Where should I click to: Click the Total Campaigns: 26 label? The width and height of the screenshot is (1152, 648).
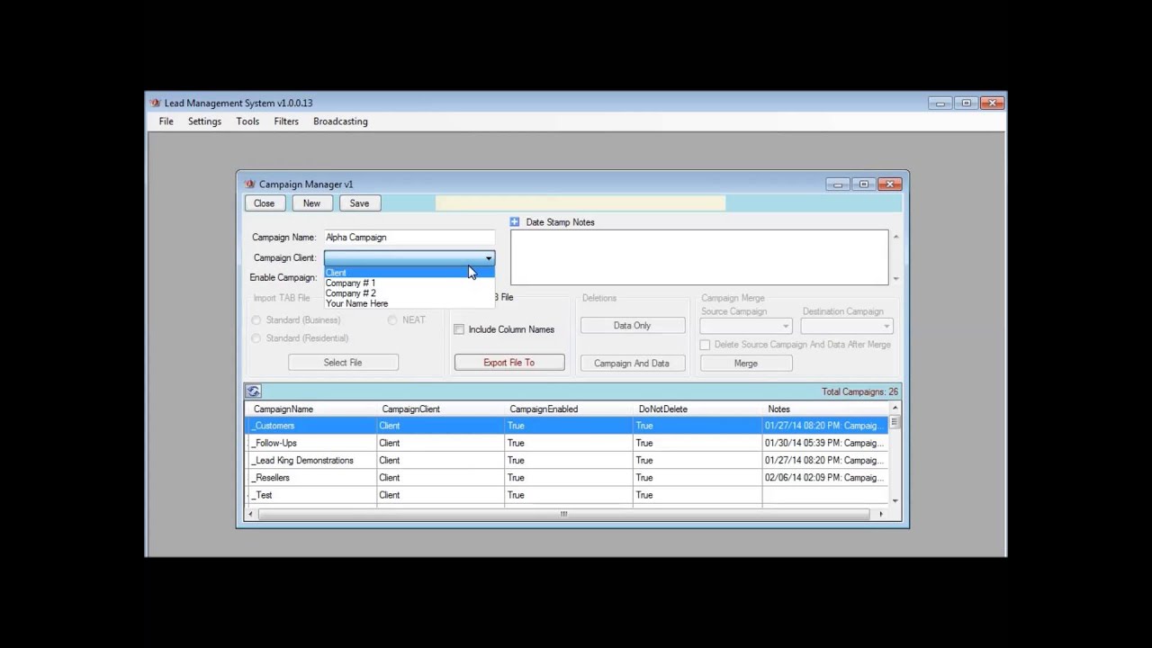pyautogui.click(x=859, y=392)
